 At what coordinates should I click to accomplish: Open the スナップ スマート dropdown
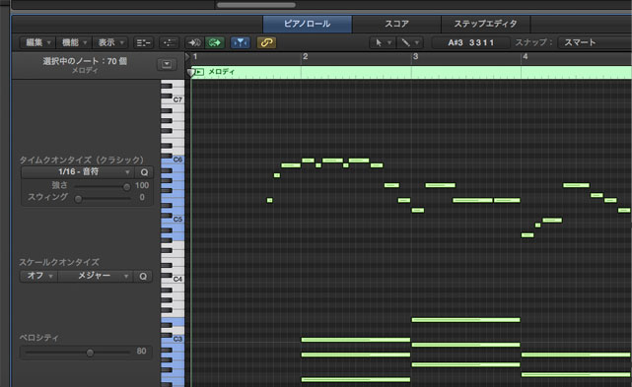595,42
